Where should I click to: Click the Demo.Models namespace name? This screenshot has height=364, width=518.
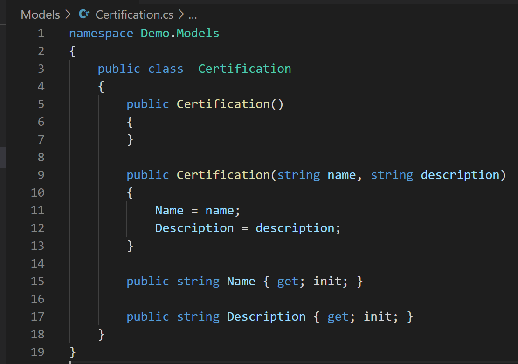point(179,33)
